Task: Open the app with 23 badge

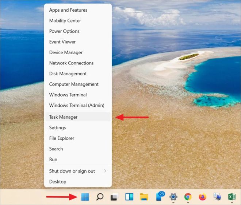Action: tap(160, 196)
